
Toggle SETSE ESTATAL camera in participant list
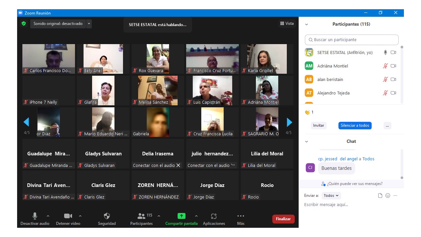pyautogui.click(x=393, y=52)
